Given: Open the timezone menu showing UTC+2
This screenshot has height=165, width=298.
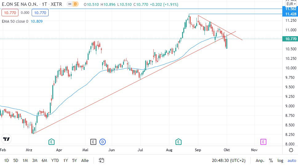Looking at the screenshot, I should (x=229, y=160).
